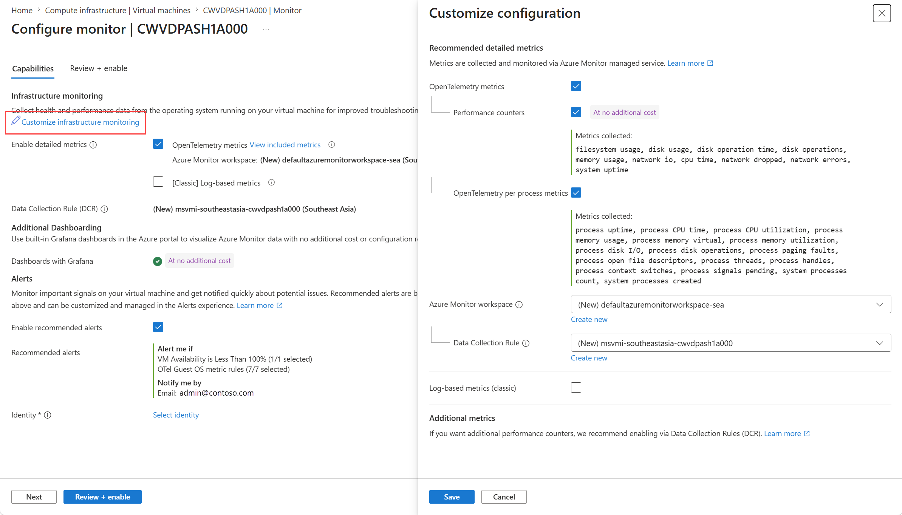
Task: Click info icon beside Identity label
Action: click(x=48, y=415)
